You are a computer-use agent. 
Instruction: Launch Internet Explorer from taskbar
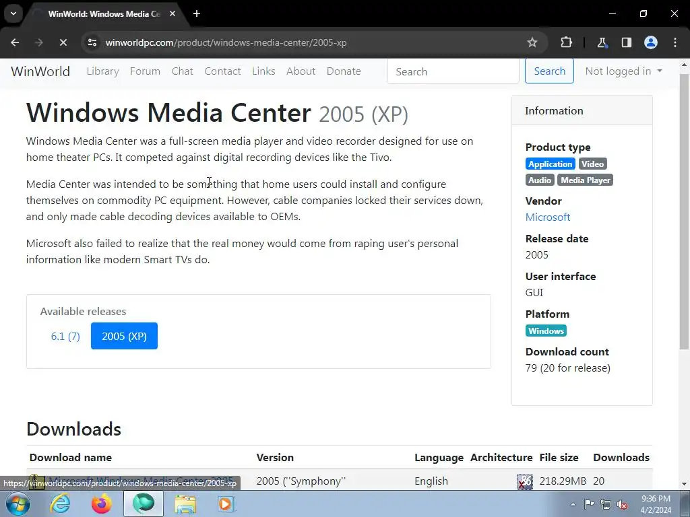click(x=60, y=504)
